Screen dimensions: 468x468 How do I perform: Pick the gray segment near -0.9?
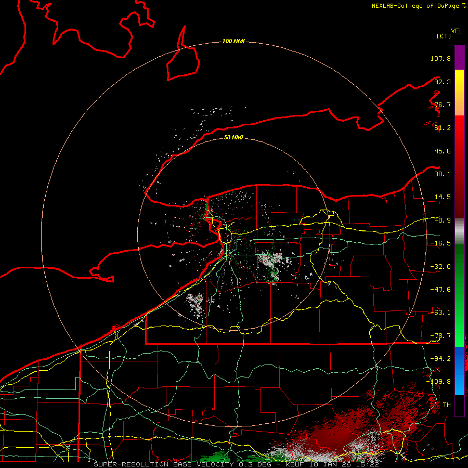459,230
